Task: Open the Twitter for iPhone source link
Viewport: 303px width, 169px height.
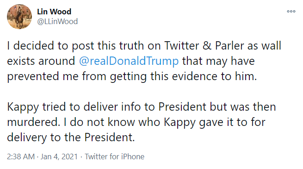Action: [115, 156]
